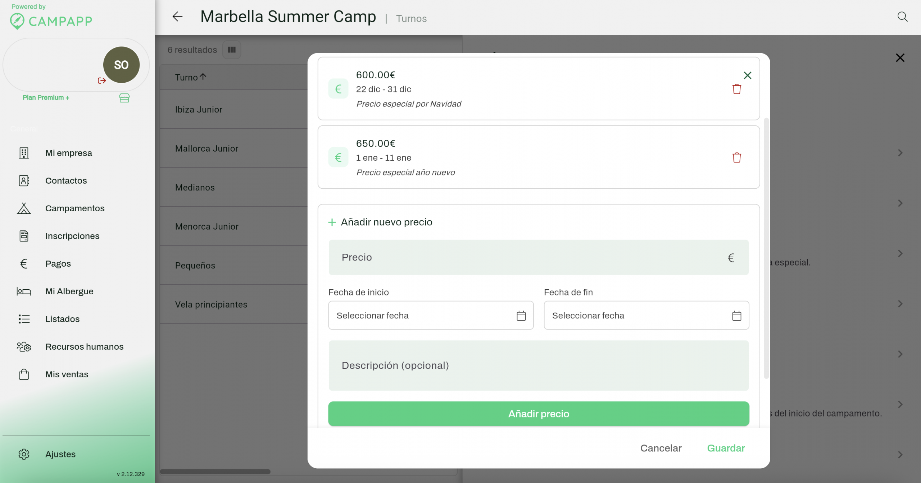The height and width of the screenshot is (483, 921).
Task: Click the search magnifier icon
Action: tap(902, 17)
